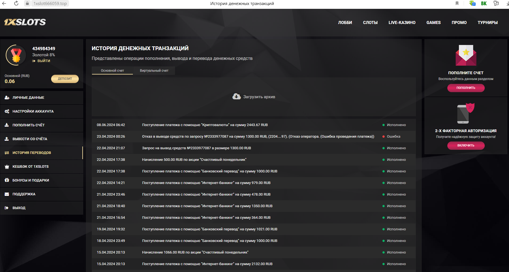Click the gold ДЕПОЗИТ button
The image size is (509, 272).
(x=65, y=79)
